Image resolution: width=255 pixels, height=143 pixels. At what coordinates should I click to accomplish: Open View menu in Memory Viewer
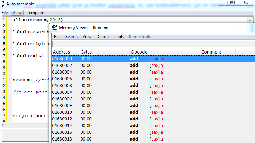(87, 37)
